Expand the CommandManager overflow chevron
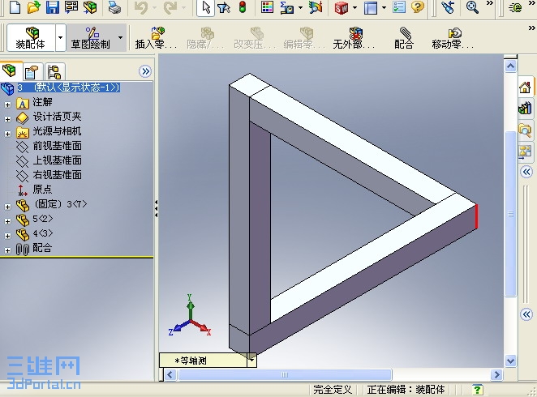This screenshot has height=397, width=537. click(531, 28)
